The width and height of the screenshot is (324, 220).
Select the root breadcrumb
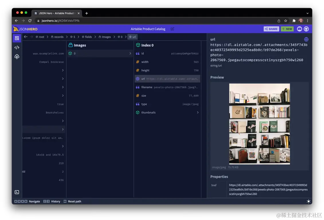(x=40, y=37)
